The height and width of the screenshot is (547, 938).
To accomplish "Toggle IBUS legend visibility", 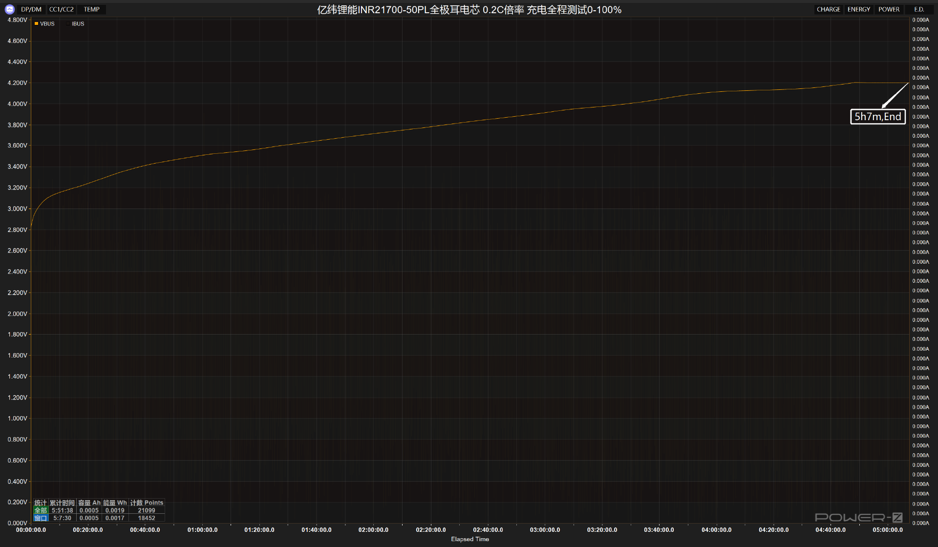I will tap(75, 23).
